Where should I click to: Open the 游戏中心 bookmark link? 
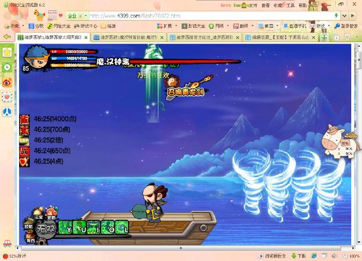coord(86,26)
